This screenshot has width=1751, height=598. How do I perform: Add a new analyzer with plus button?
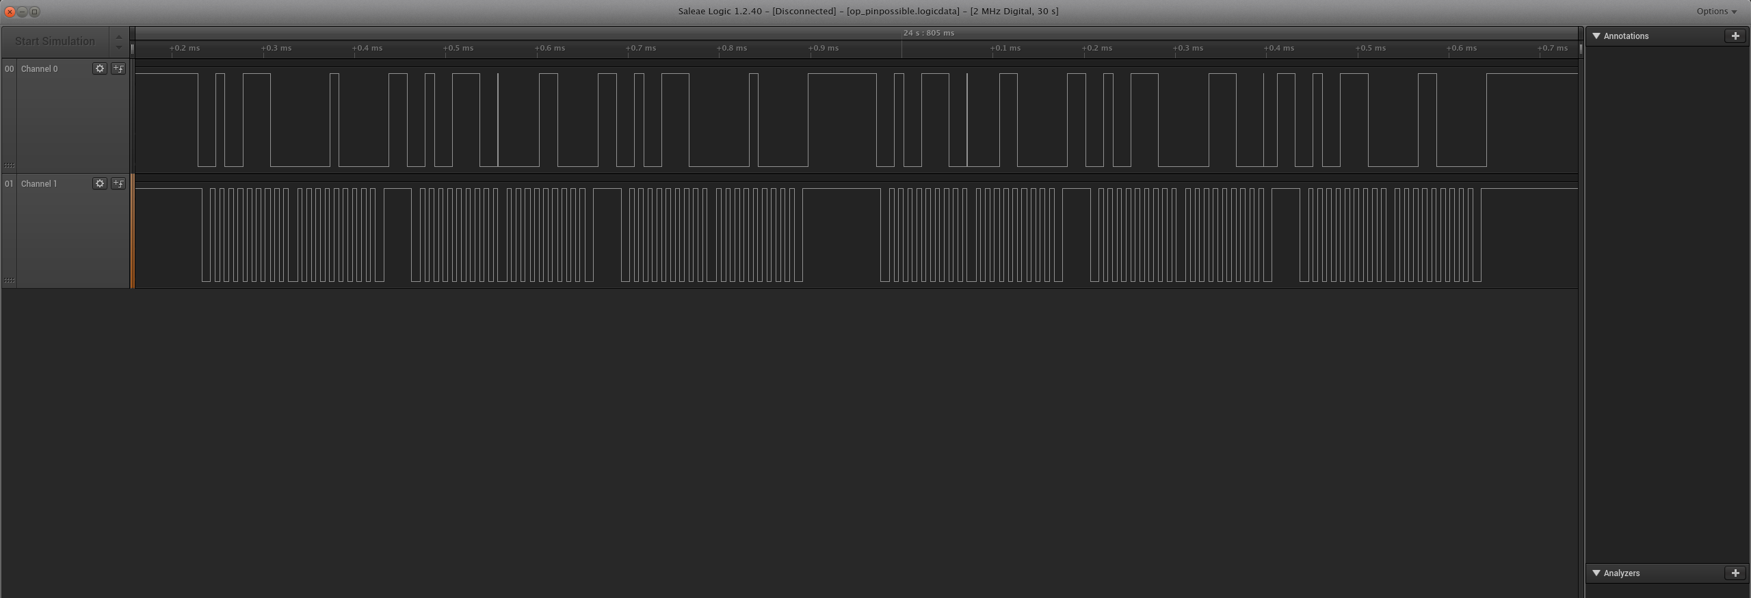point(1735,573)
